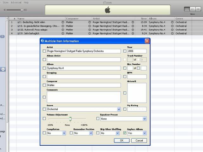Sort tracks by Genre column header

(183, 19)
